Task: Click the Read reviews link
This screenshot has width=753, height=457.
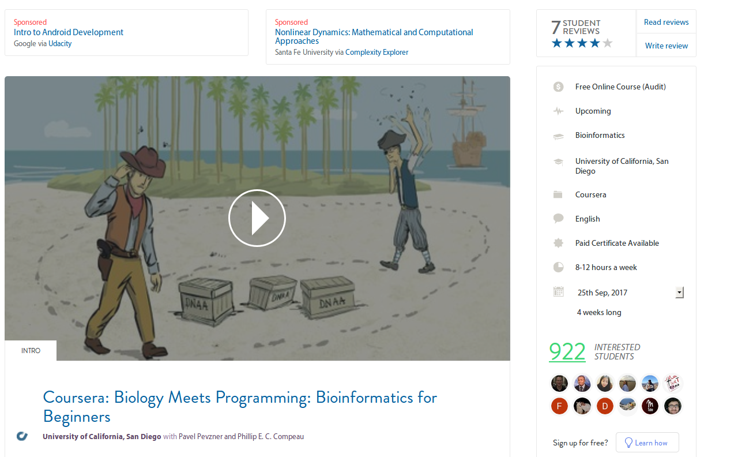Action: point(666,22)
